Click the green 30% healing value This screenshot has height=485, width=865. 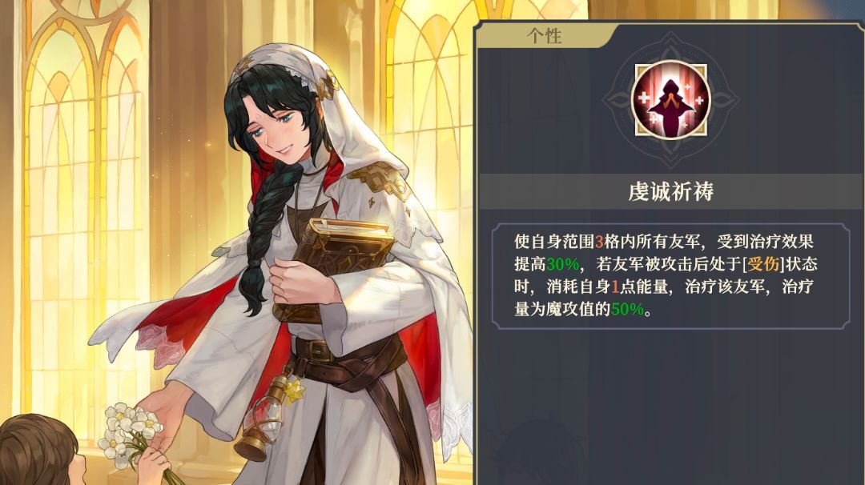point(563,265)
